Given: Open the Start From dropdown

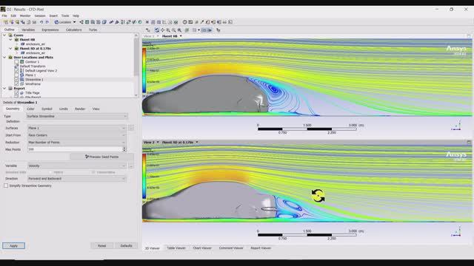Looking at the screenshot, I should point(77,135).
